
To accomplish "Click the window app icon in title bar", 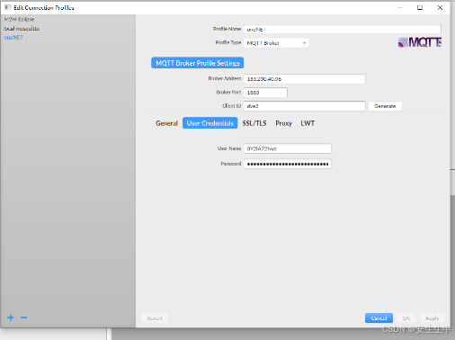I will click(x=8, y=7).
